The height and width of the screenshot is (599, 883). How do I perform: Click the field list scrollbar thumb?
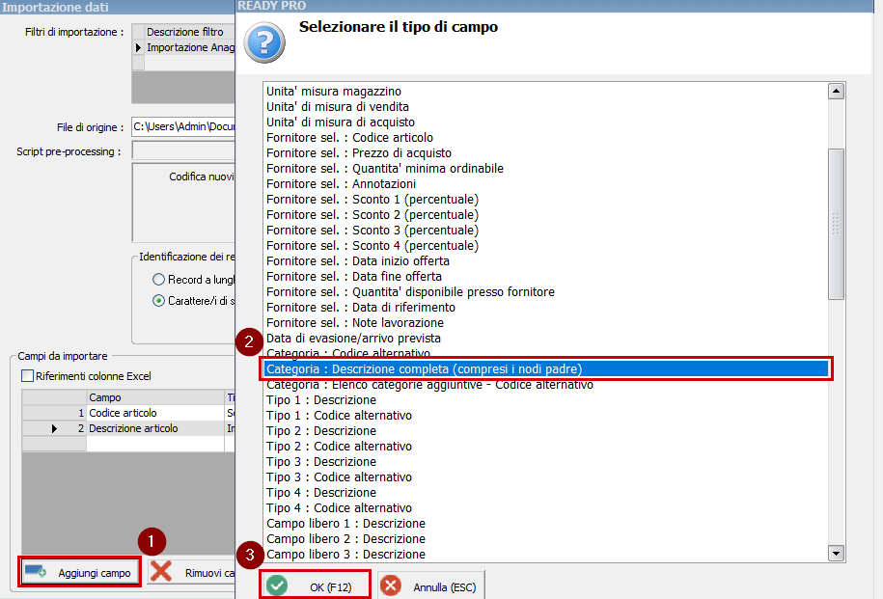tap(836, 224)
